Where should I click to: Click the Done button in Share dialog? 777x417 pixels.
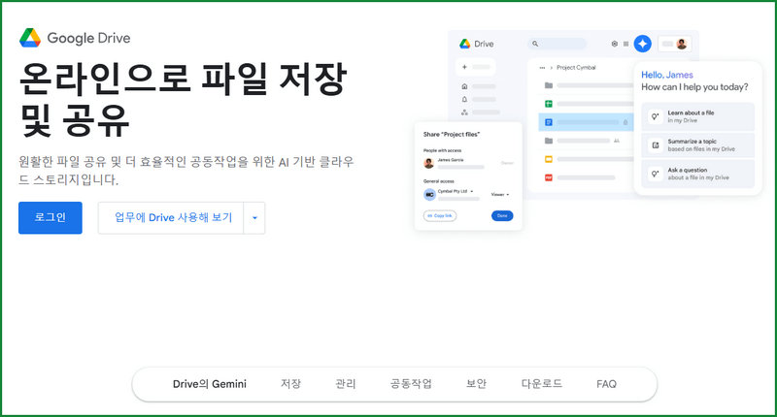point(502,215)
